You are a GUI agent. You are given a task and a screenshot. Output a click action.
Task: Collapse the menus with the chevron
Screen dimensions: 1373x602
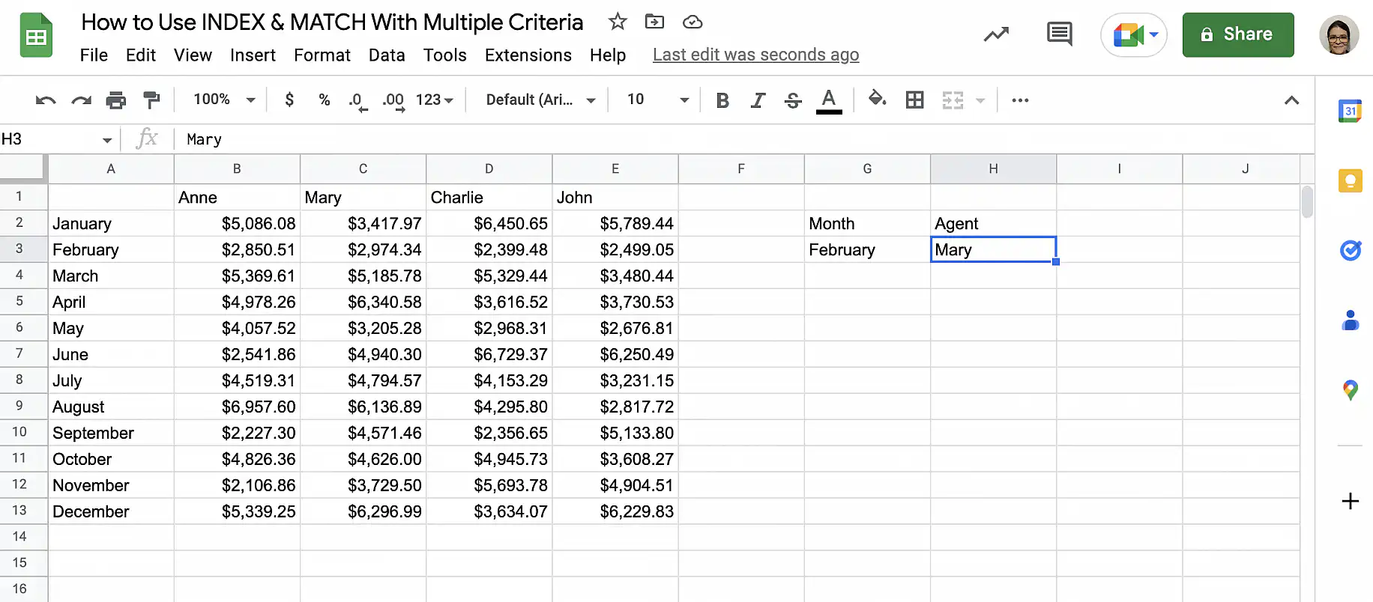pyautogui.click(x=1291, y=100)
